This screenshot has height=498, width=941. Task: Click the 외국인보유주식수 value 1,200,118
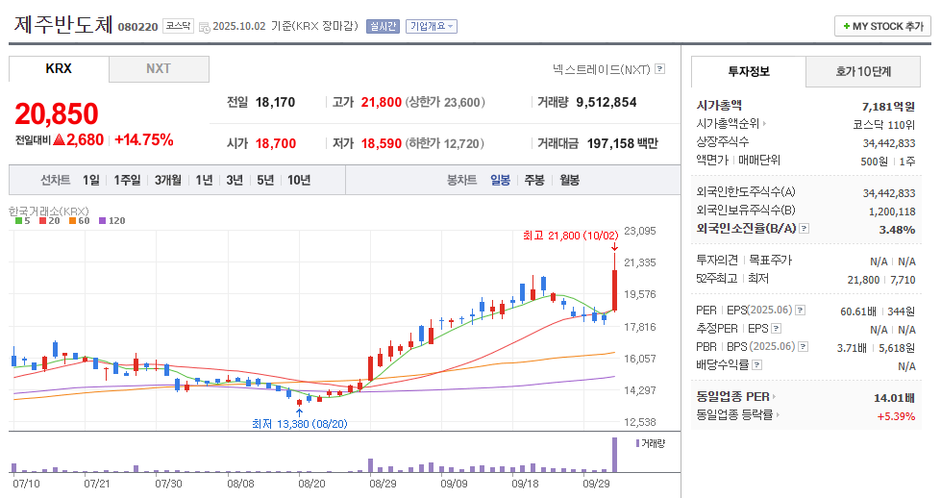pos(892,212)
